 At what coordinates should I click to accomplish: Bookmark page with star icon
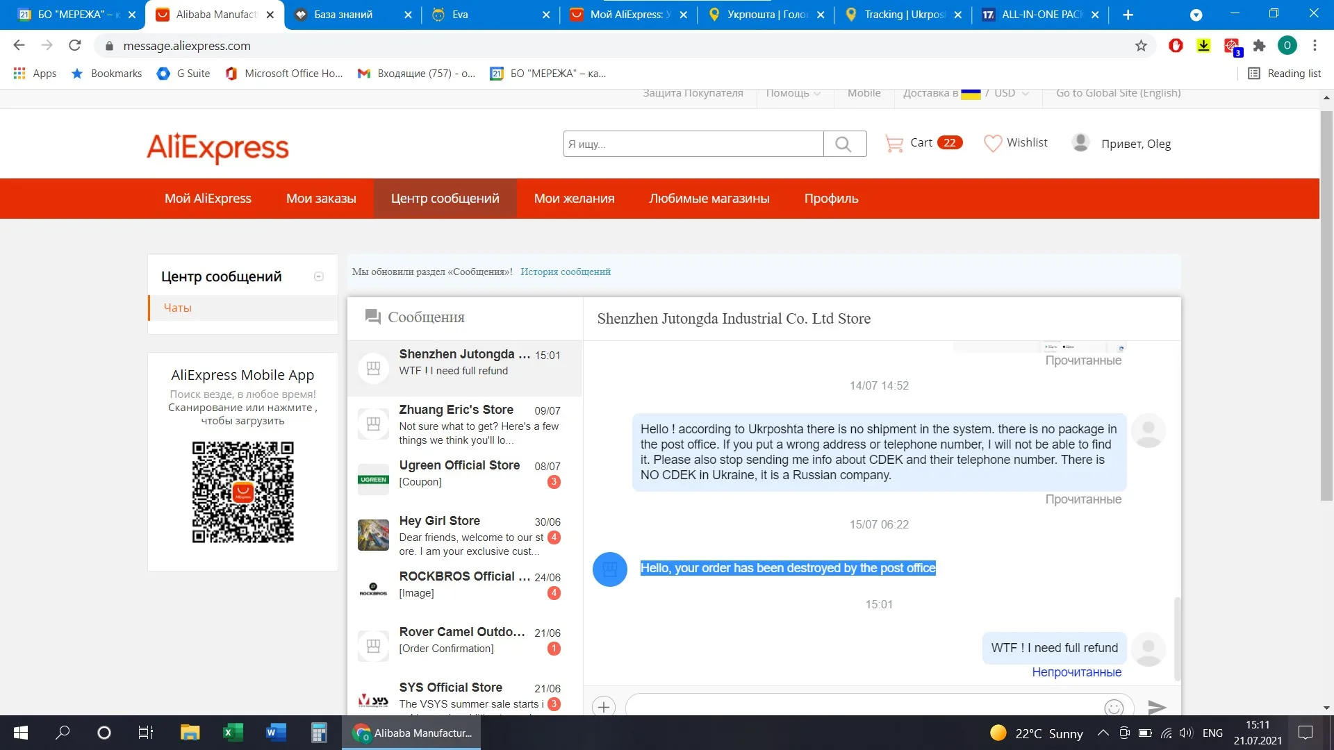coord(1141,46)
